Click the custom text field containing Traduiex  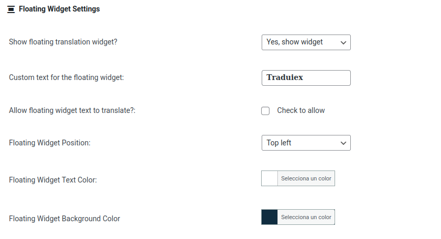306,77
